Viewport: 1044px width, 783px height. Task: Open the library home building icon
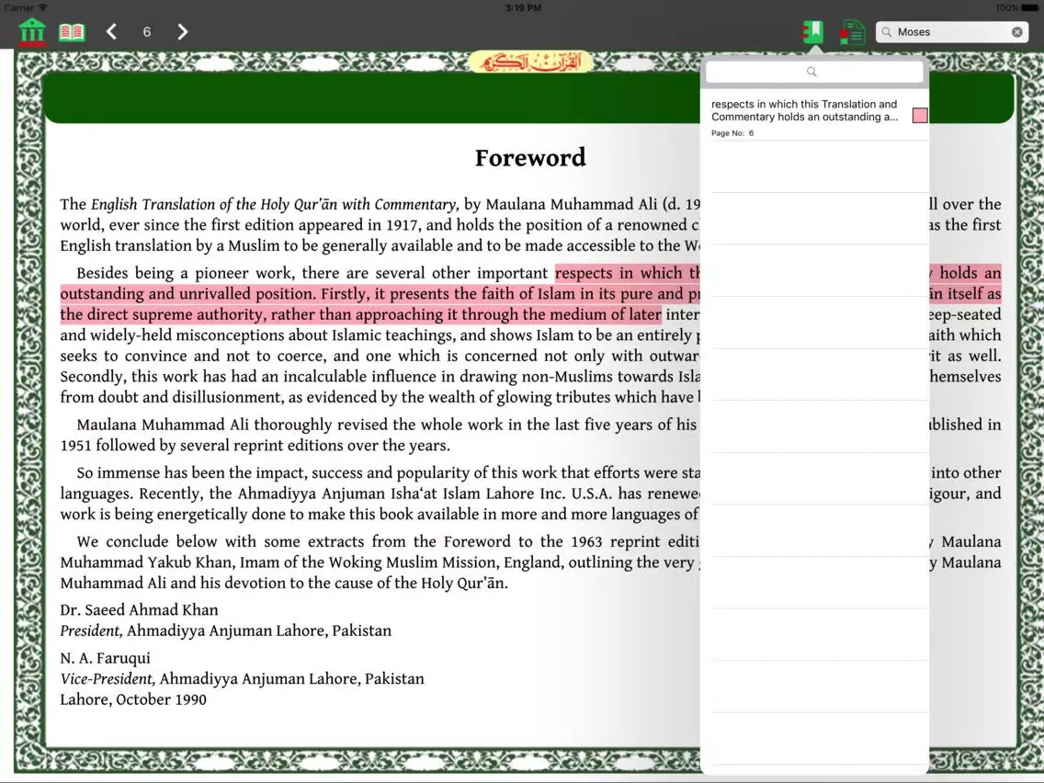pos(32,32)
